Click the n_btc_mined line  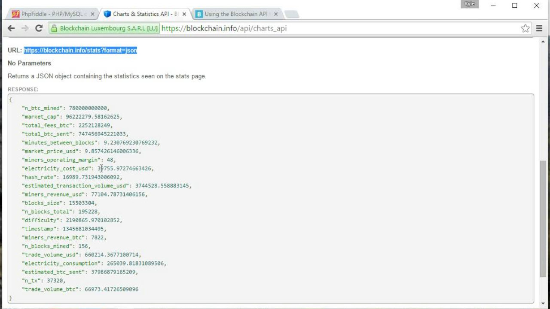point(66,108)
